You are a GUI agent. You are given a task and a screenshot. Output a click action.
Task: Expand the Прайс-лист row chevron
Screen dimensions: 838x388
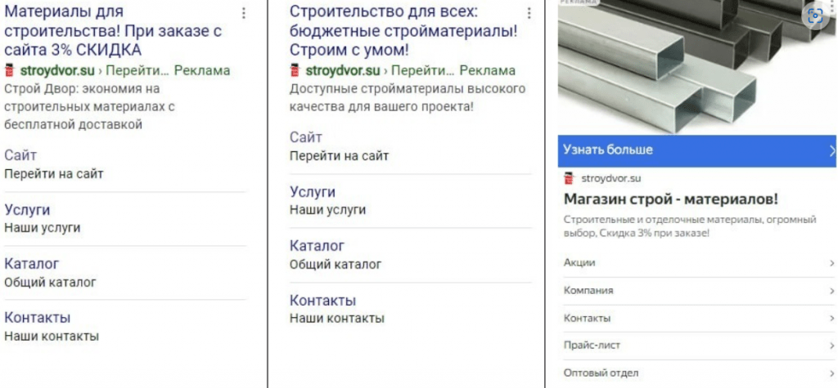point(832,346)
